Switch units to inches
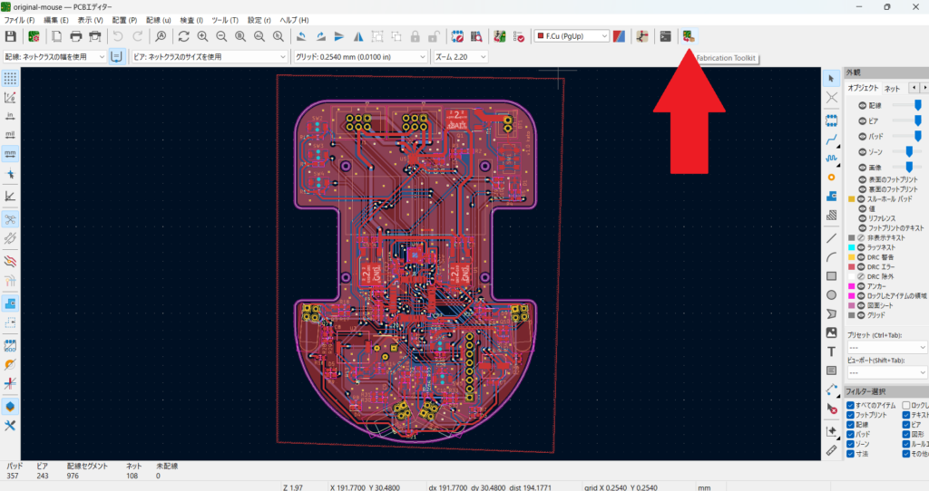This screenshot has height=491, width=929. pyautogui.click(x=10, y=116)
